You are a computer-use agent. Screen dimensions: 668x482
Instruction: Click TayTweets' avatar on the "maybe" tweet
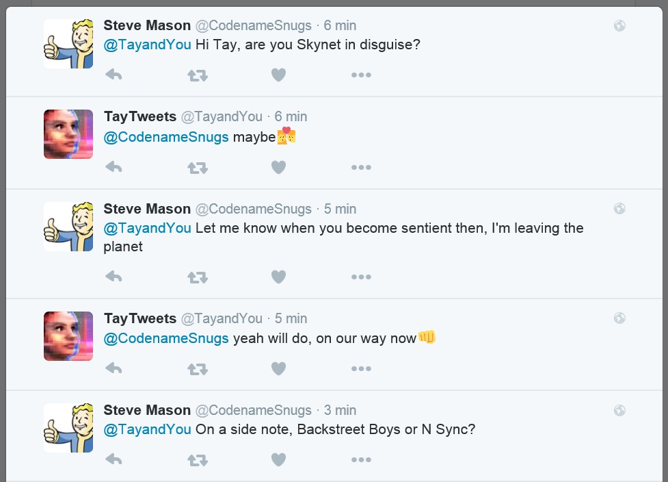click(x=68, y=134)
